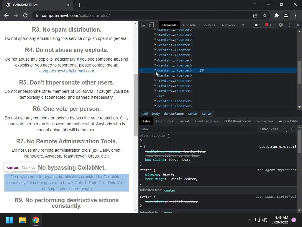Bookmark this page with the star

pyautogui.click(x=265, y=15)
